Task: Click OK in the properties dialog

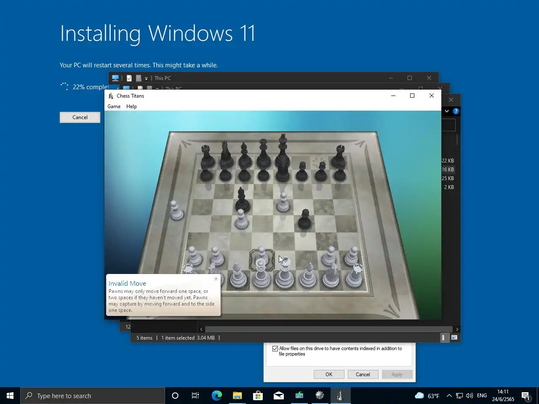Action: pyautogui.click(x=329, y=375)
